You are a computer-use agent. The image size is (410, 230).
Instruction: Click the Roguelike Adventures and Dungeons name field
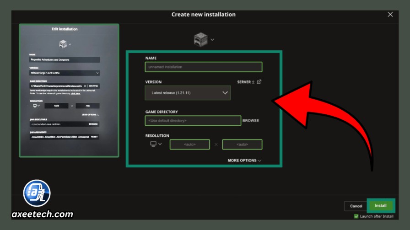(x=65, y=60)
